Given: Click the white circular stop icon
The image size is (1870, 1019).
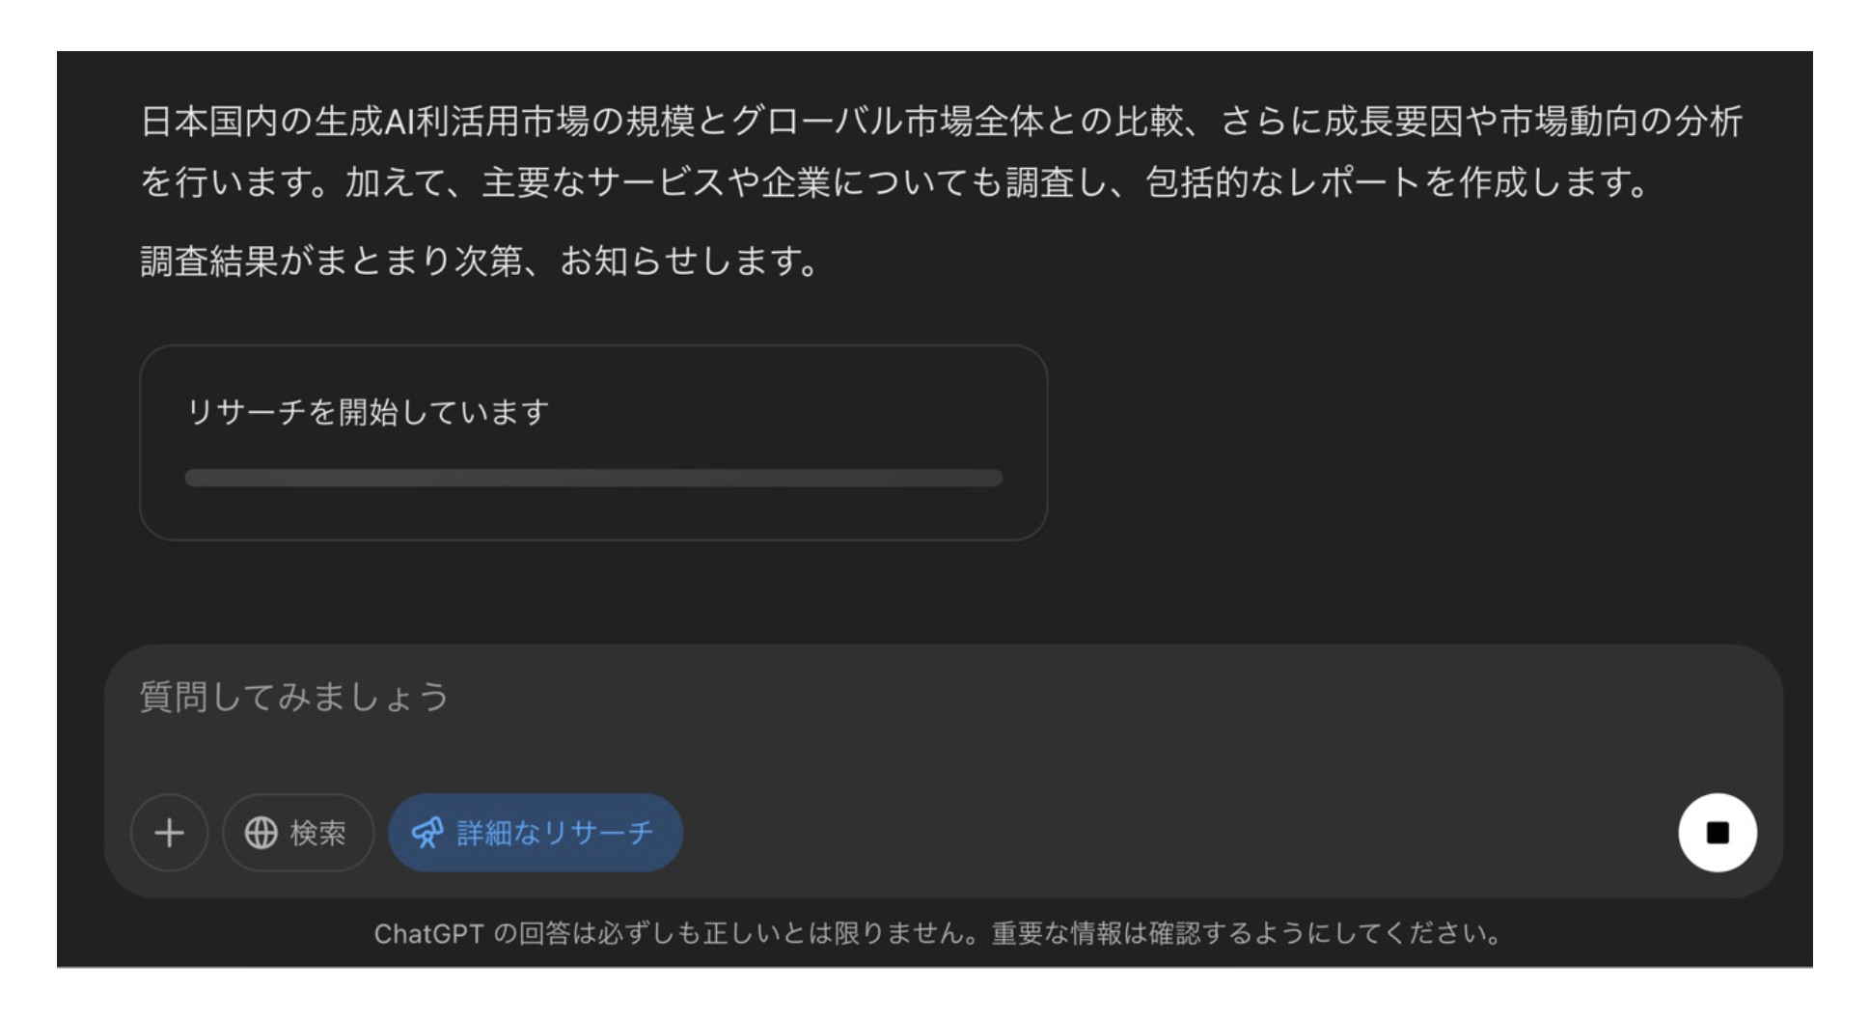Looking at the screenshot, I should tap(1717, 832).
